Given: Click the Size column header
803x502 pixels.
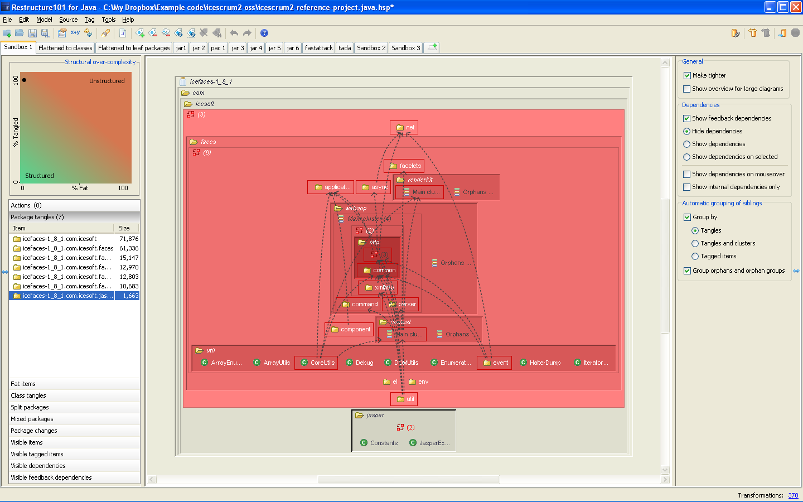Looking at the screenshot, I should (x=124, y=228).
